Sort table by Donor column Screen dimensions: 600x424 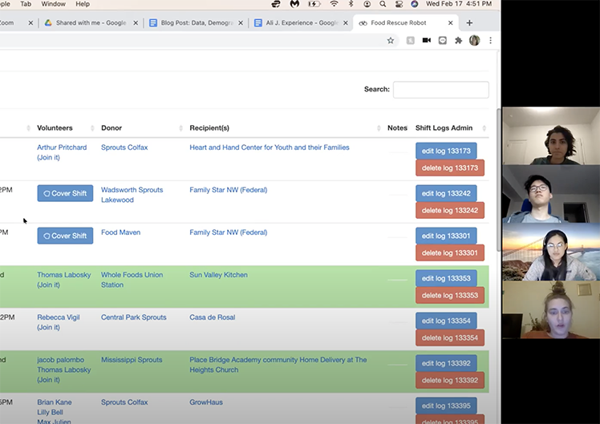pos(111,128)
